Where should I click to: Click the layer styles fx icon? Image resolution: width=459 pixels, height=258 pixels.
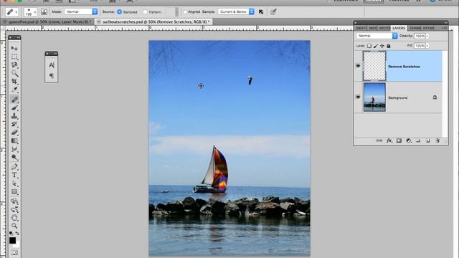(x=389, y=140)
